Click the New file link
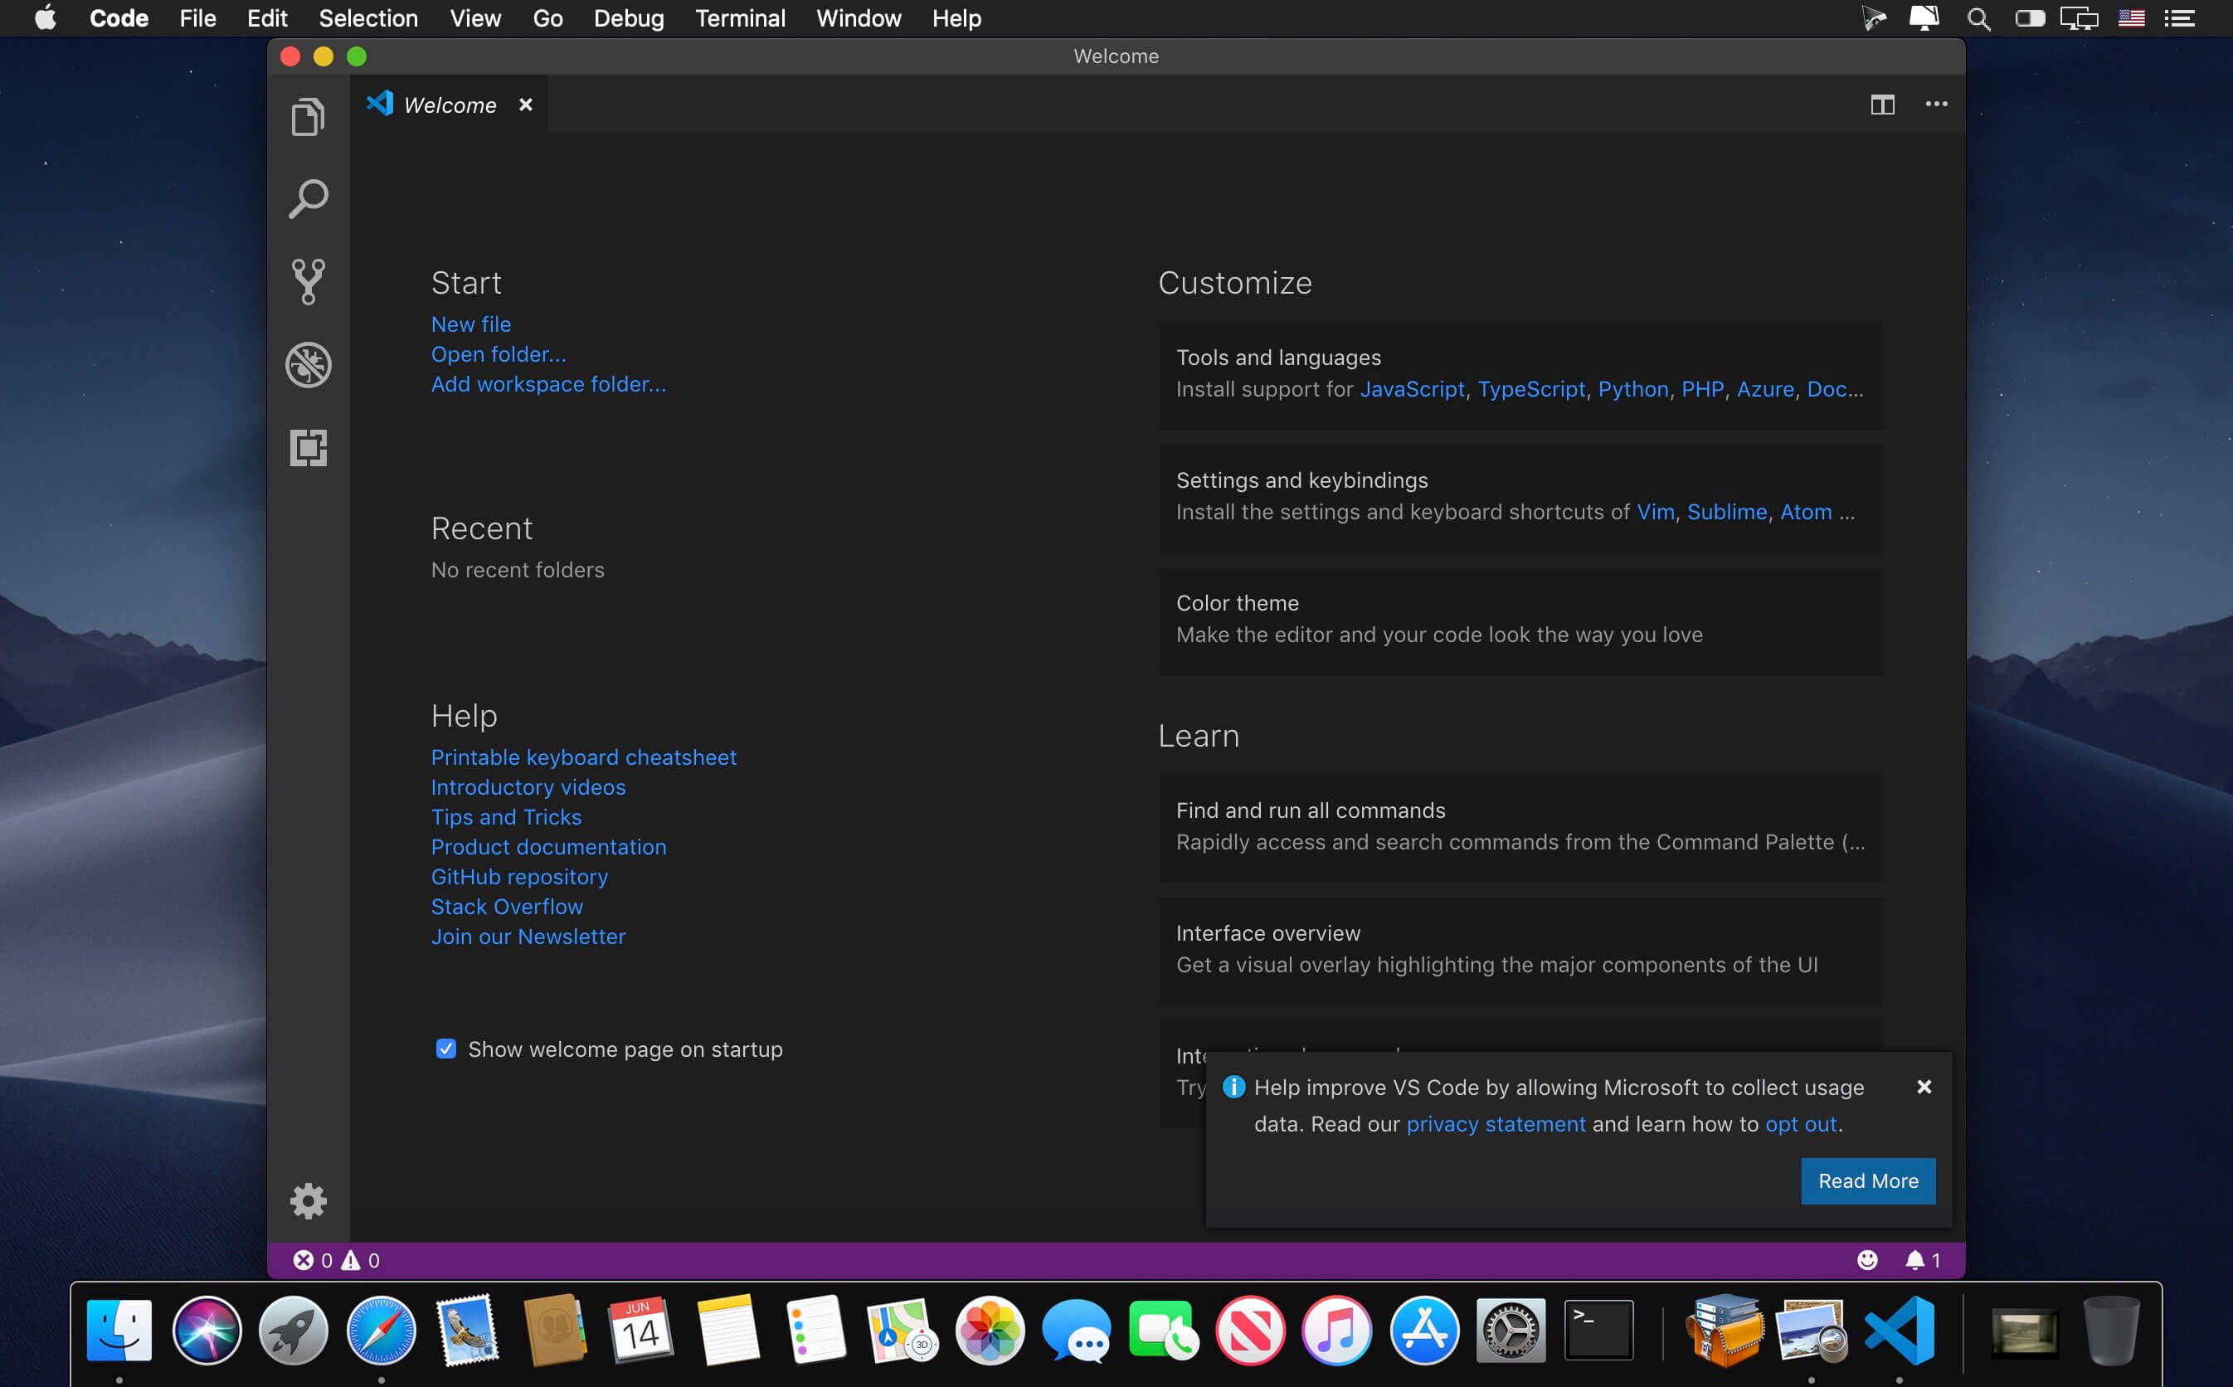 click(470, 324)
